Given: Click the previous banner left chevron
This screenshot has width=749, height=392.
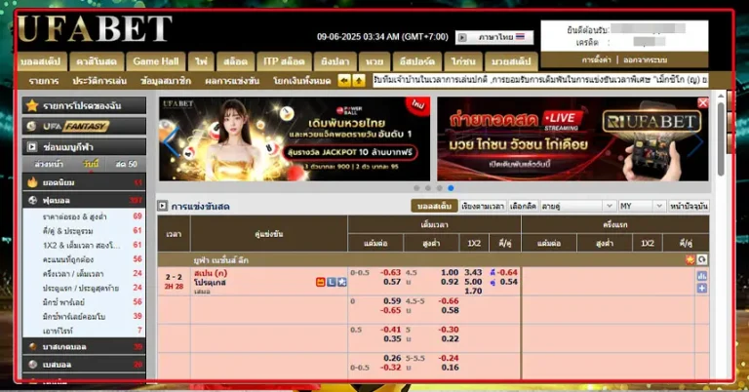Looking at the screenshot, I should click(x=171, y=141).
